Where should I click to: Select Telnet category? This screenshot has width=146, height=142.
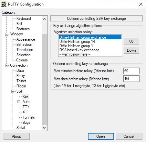tap(21, 81)
